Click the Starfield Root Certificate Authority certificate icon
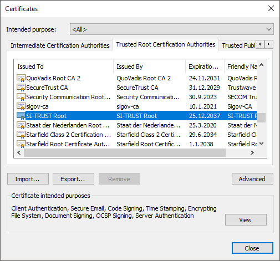Image resolution: width=280 pixels, height=261 pixels. point(21,144)
